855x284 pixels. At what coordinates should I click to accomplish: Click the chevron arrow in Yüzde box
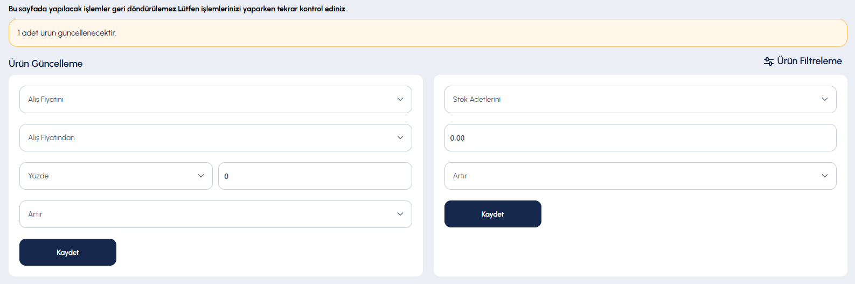(x=201, y=176)
